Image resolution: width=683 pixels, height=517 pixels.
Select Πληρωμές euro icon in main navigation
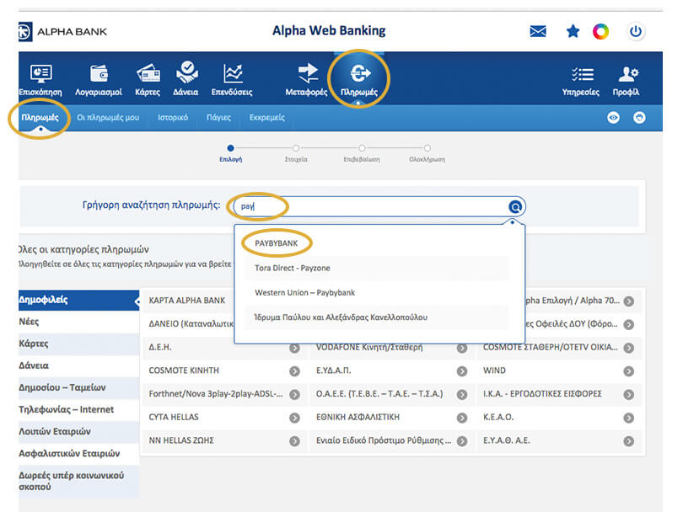(359, 80)
